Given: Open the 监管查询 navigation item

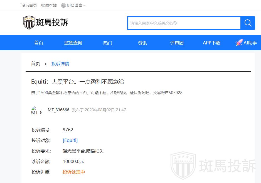Looking at the screenshot, I should click(73, 43).
